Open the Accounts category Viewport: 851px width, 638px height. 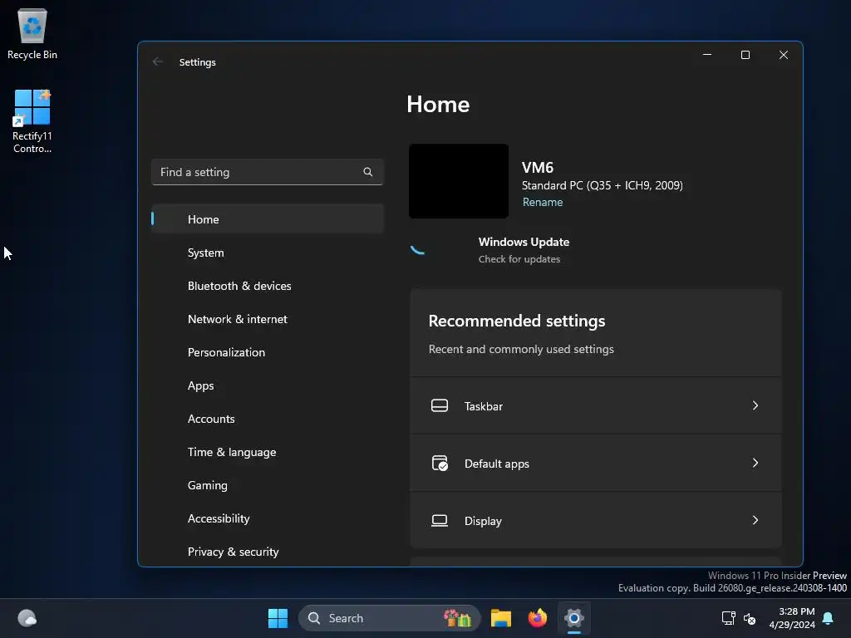[x=268, y=419]
